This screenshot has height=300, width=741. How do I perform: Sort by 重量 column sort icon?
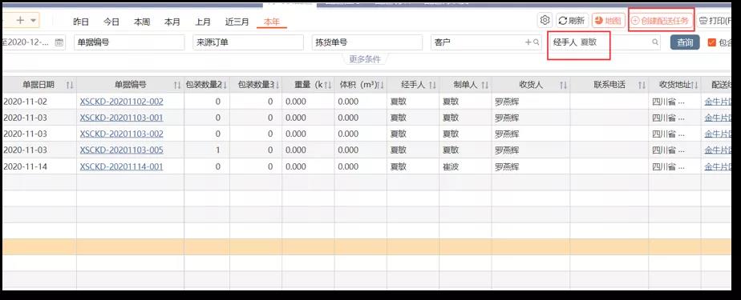coord(327,85)
